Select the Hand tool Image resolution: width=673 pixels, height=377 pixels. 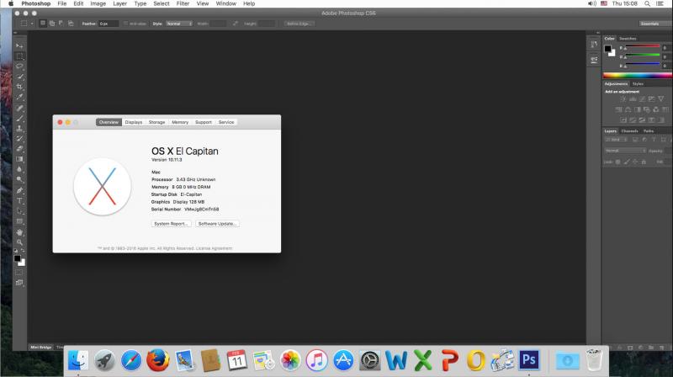click(x=19, y=232)
